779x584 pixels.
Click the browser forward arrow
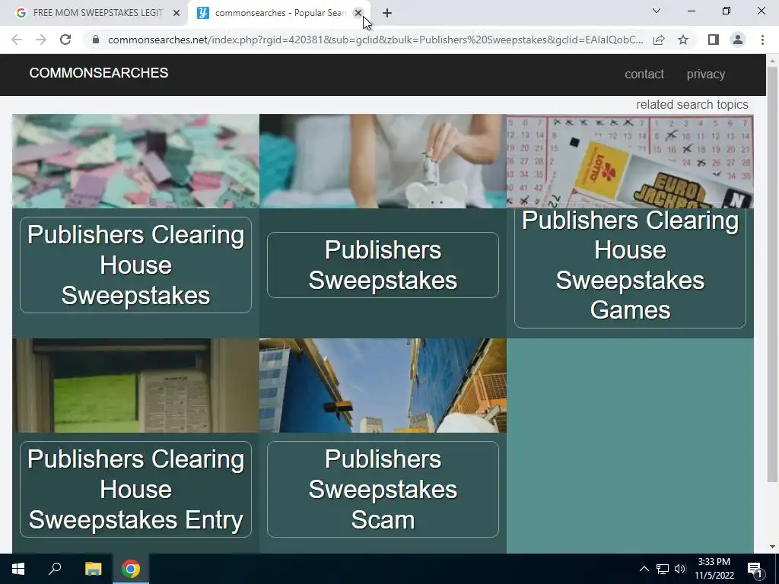point(41,40)
